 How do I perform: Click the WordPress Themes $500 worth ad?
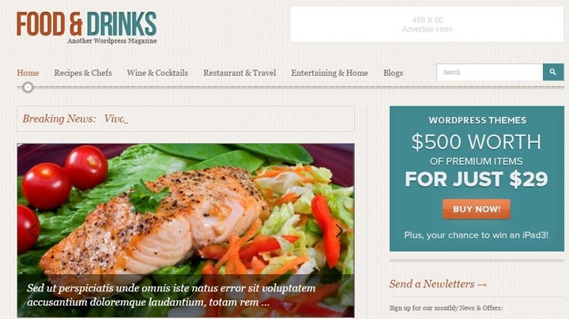tap(477, 178)
